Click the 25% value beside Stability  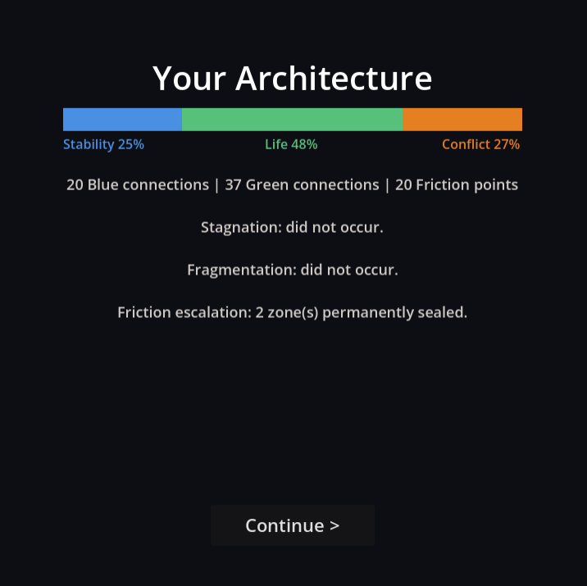[131, 145]
